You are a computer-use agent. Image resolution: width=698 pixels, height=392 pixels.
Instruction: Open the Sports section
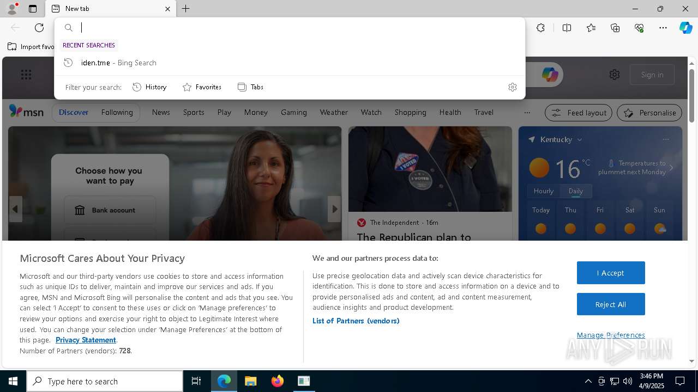click(x=194, y=112)
